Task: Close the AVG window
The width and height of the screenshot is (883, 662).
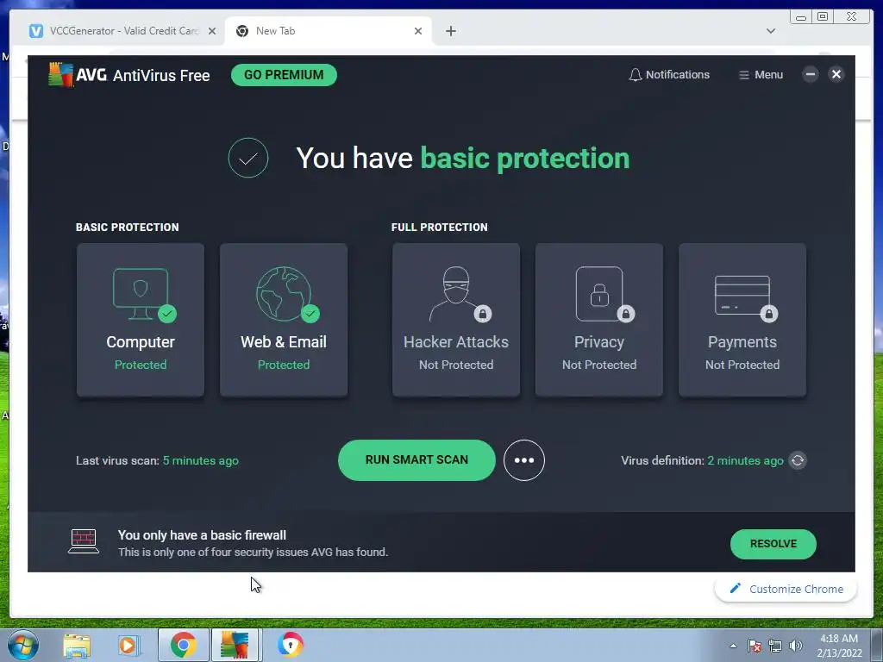Action: pyautogui.click(x=836, y=74)
